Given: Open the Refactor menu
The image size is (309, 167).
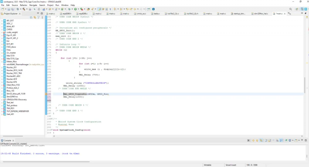Looking at the screenshot, I should coord(24,5).
